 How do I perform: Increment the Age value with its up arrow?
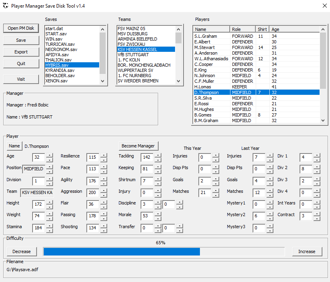tap(50, 155)
